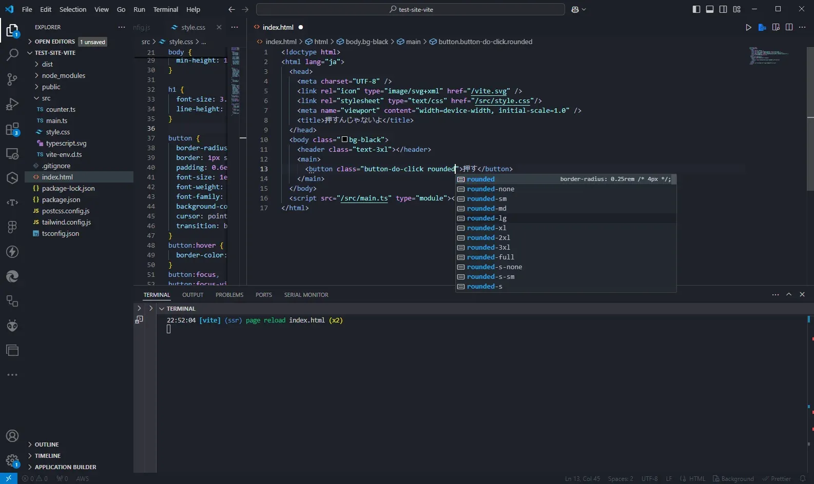Expand the OPEN EDITORS section

point(30,42)
